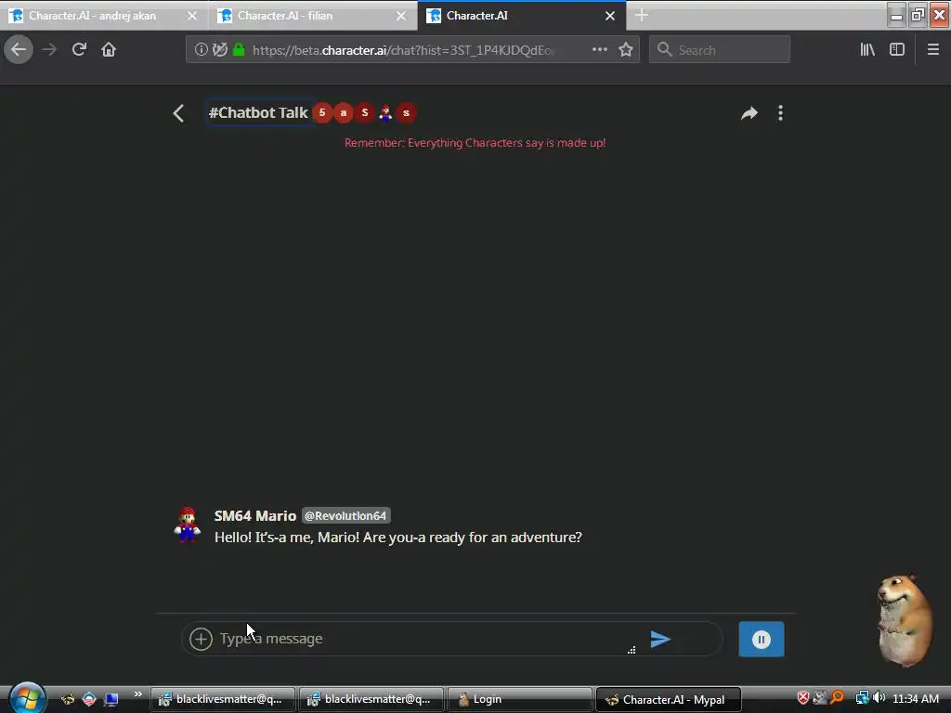Image resolution: width=951 pixels, height=713 pixels.
Task: Click the plus icon in the message box
Action: [201, 639]
